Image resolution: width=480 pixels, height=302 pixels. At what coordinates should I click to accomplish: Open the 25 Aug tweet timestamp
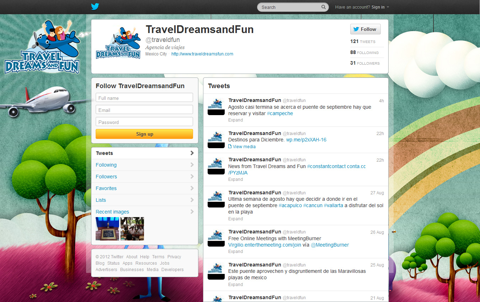pos(377,265)
